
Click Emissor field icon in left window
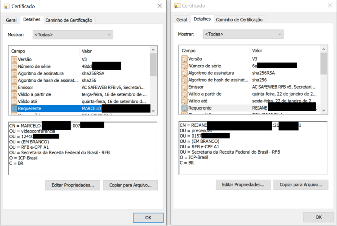14,88
